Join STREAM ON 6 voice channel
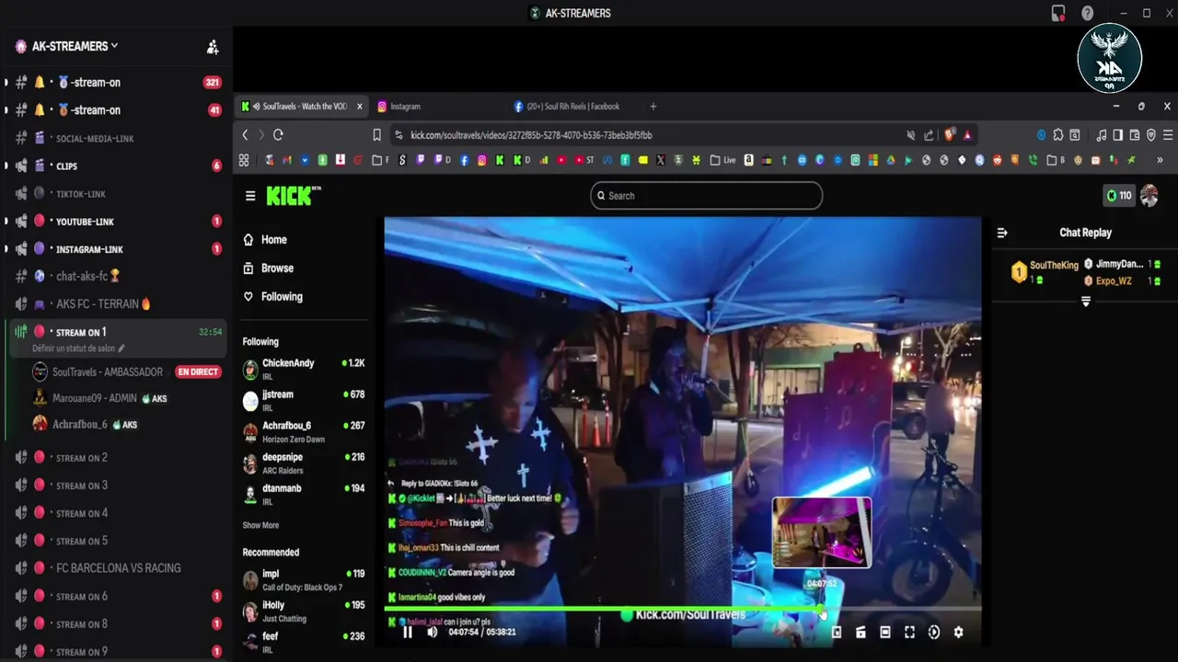The height and width of the screenshot is (662, 1178). (x=116, y=596)
